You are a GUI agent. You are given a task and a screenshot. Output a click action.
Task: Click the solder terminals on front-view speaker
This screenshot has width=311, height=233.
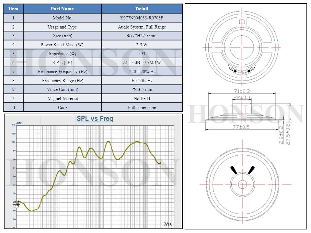(242, 71)
